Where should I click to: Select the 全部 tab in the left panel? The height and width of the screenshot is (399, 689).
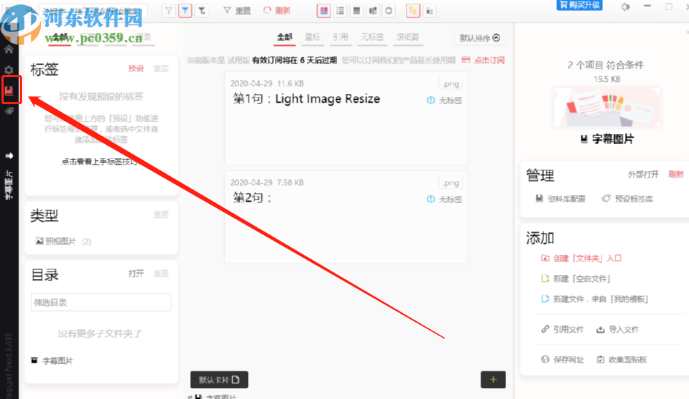point(60,37)
